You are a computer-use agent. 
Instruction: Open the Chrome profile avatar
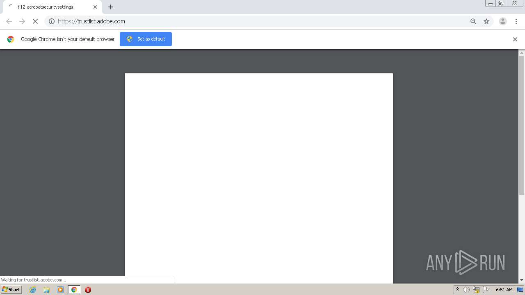point(503,21)
